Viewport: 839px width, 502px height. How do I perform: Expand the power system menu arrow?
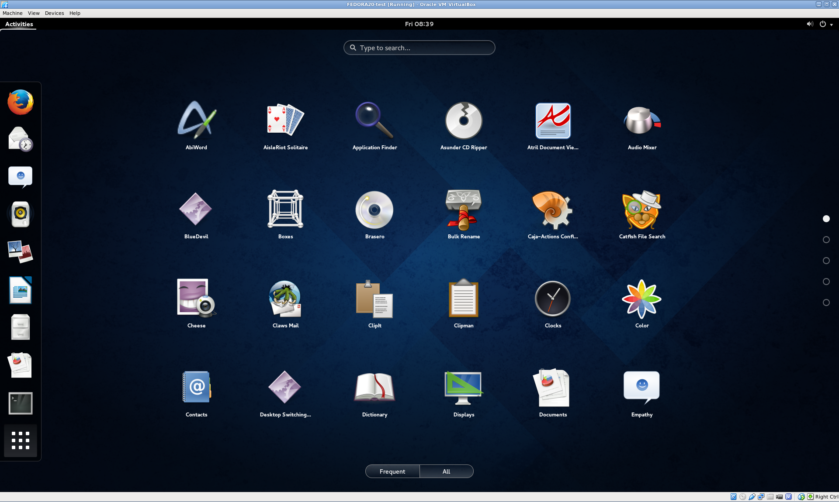pyautogui.click(x=831, y=24)
